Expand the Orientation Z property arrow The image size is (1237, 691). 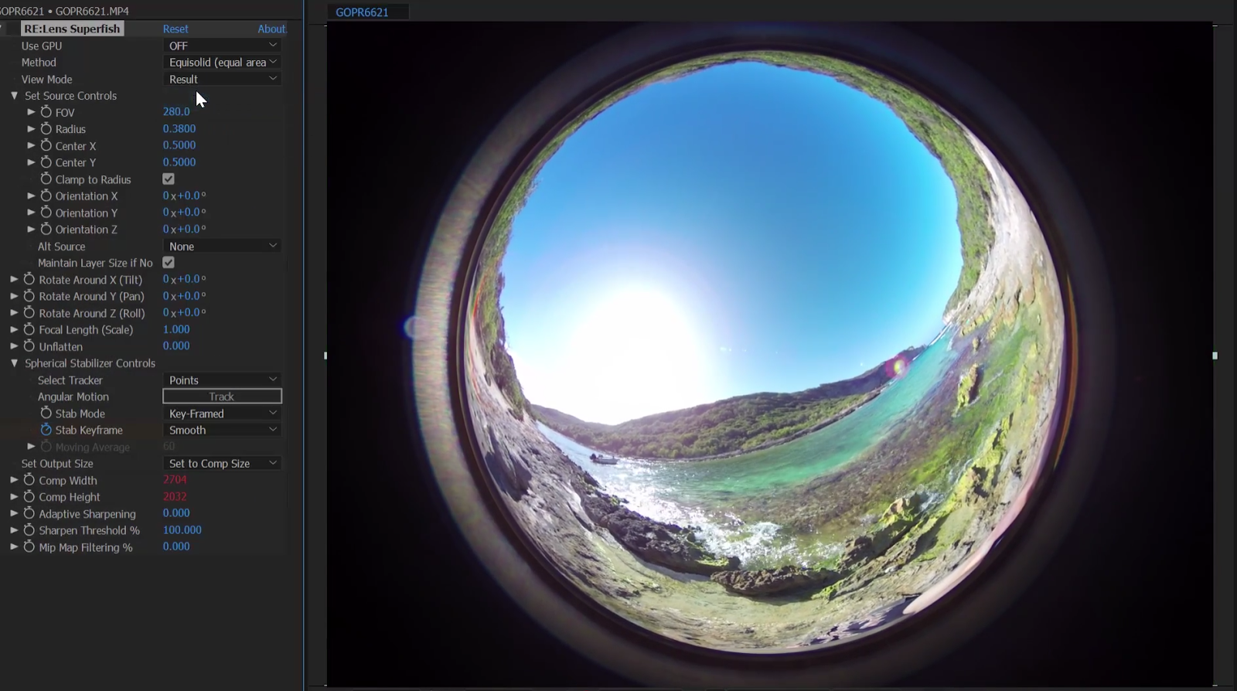click(31, 229)
